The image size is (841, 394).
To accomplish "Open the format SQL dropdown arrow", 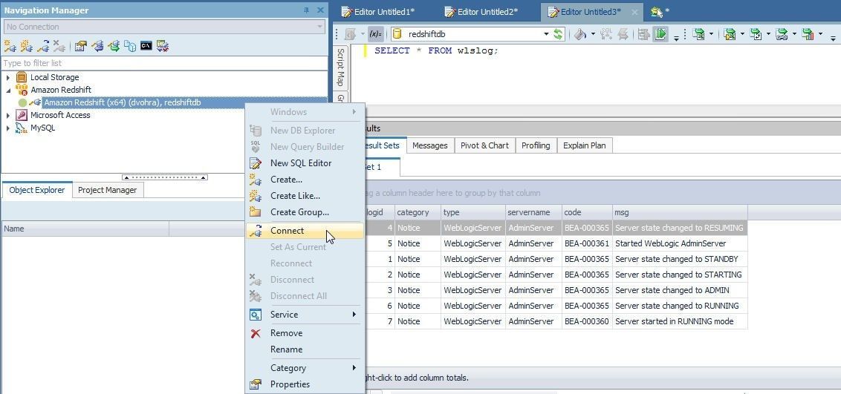I will [593, 34].
